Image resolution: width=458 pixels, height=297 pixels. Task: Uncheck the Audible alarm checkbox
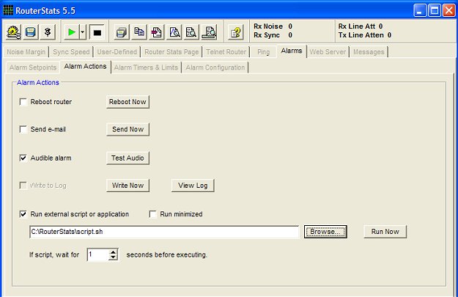point(23,158)
